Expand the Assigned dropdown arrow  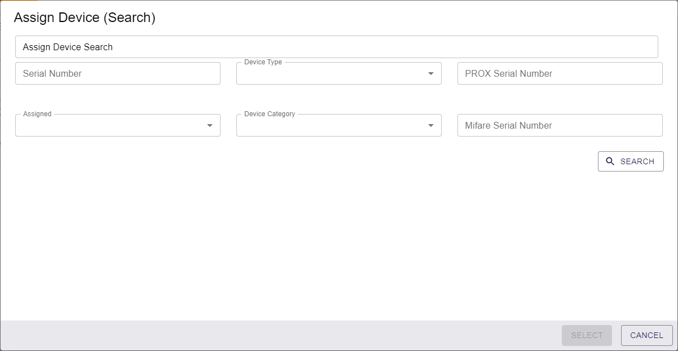pos(210,125)
